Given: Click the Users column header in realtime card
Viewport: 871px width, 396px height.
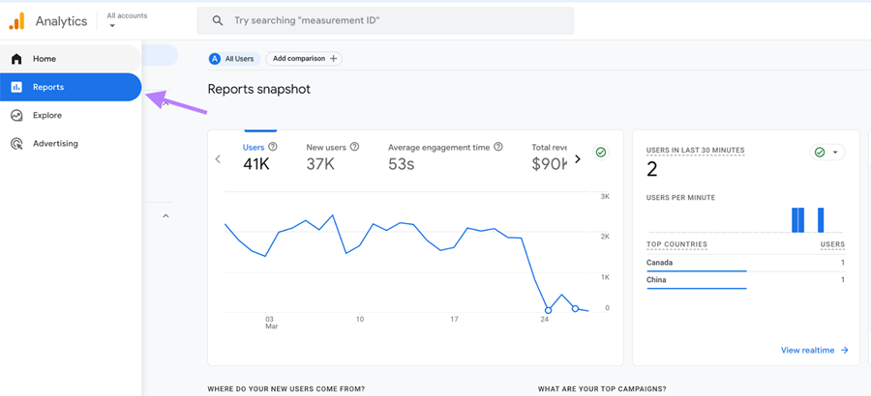Looking at the screenshot, I should pos(832,244).
